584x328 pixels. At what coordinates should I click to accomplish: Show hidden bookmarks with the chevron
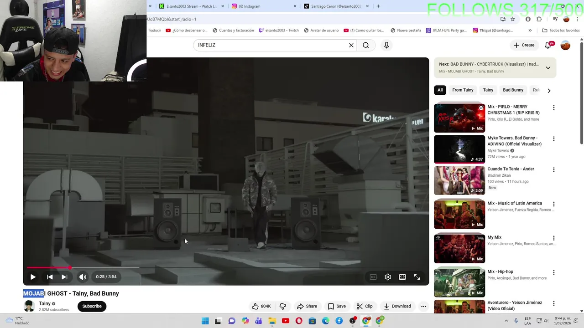coord(530,31)
